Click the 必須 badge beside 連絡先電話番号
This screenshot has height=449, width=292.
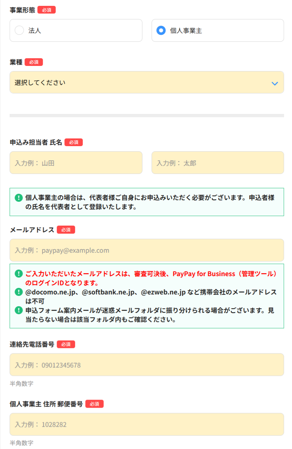click(66, 344)
